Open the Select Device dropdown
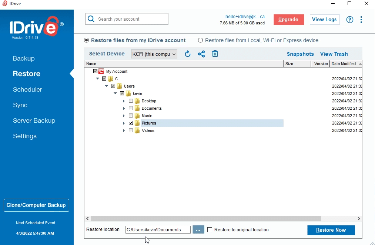This screenshot has height=245, width=375. (154, 54)
